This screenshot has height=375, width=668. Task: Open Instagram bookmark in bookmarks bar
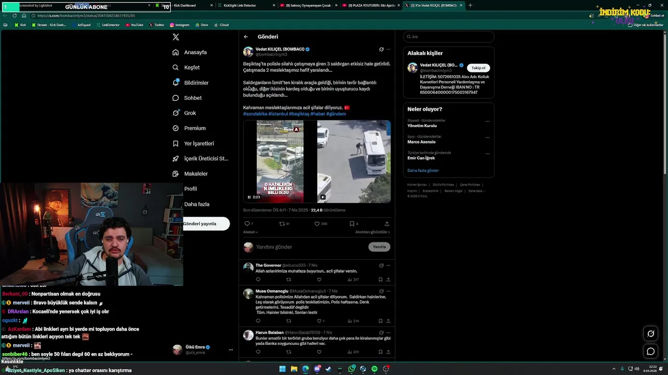pos(179,24)
